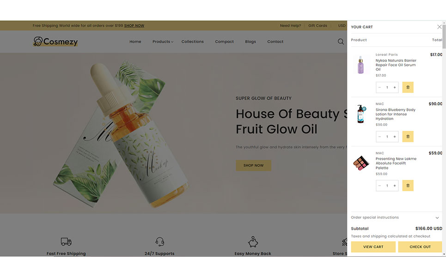The height and width of the screenshot is (277, 446).
Task: Click the Shop Now link in the top banner
Action: click(134, 25)
